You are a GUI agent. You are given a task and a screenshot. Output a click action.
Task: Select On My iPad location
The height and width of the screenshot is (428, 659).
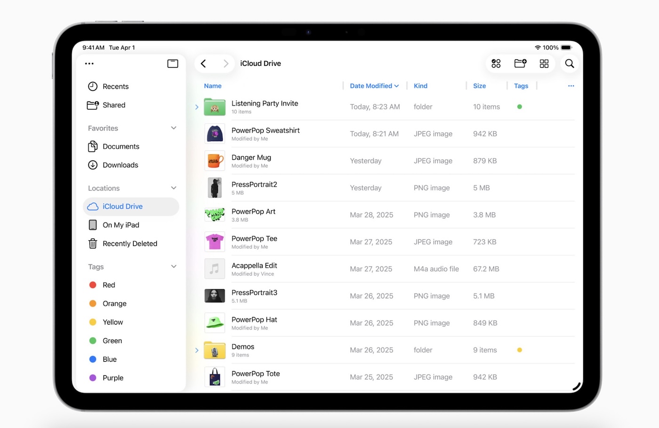pos(121,225)
